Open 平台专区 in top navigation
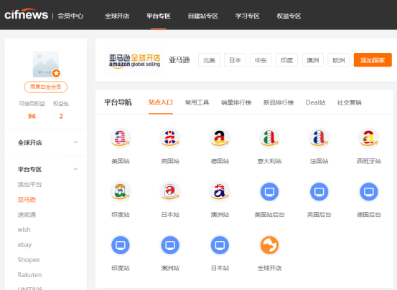Screen dimensions: 397x290 (x=159, y=16)
